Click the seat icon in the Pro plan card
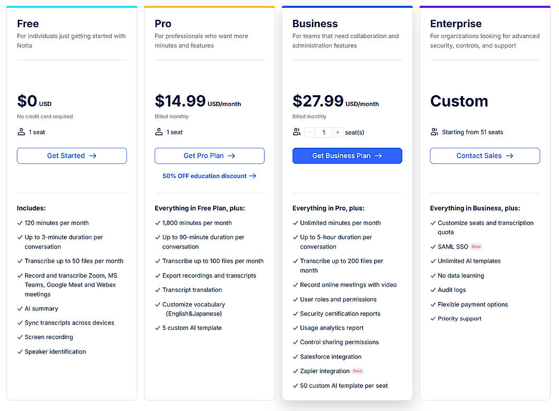Image resolution: width=559 pixels, height=411 pixels. (158, 132)
